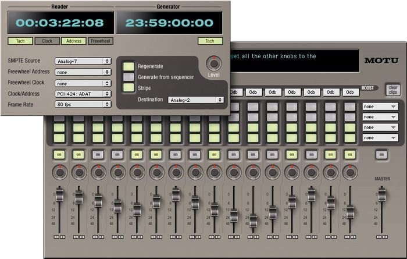Open the SMPTE Source dropdown

click(x=83, y=61)
